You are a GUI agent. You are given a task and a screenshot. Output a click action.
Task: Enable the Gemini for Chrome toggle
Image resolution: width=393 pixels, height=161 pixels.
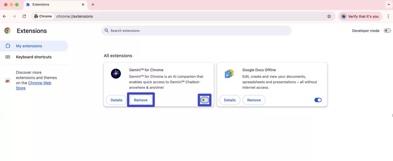[205, 100]
